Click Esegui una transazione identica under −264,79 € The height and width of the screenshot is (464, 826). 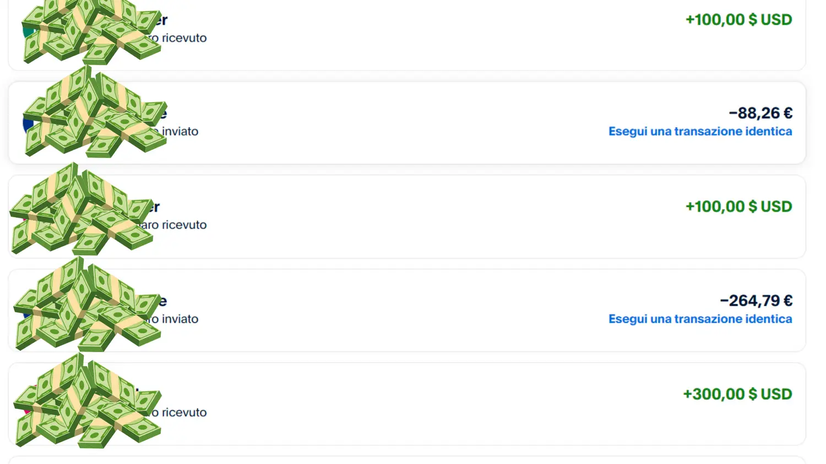700,319
